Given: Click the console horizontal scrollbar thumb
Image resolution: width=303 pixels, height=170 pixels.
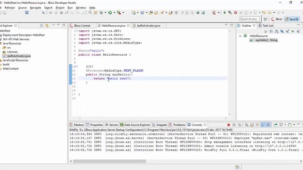Looking at the screenshot, I should 109,161.
